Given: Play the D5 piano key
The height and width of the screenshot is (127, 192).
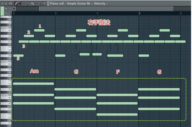Looking at the screenshot, I should (x=6, y=56).
